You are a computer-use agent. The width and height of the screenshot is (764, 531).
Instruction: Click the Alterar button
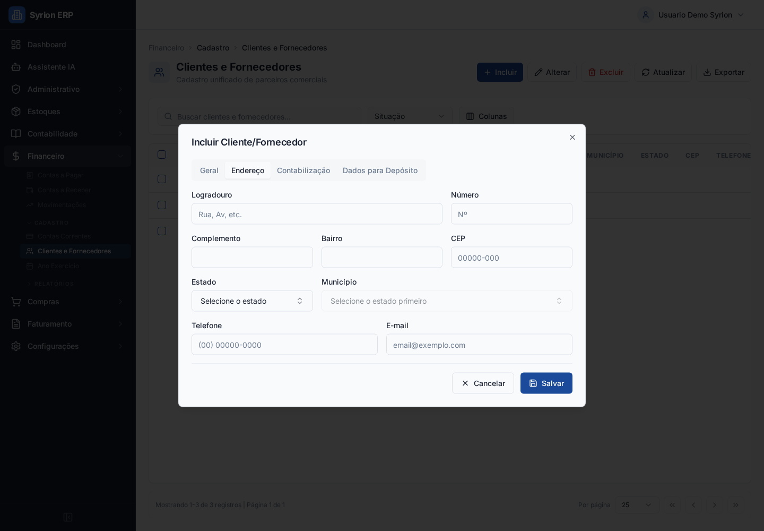tap(552, 72)
